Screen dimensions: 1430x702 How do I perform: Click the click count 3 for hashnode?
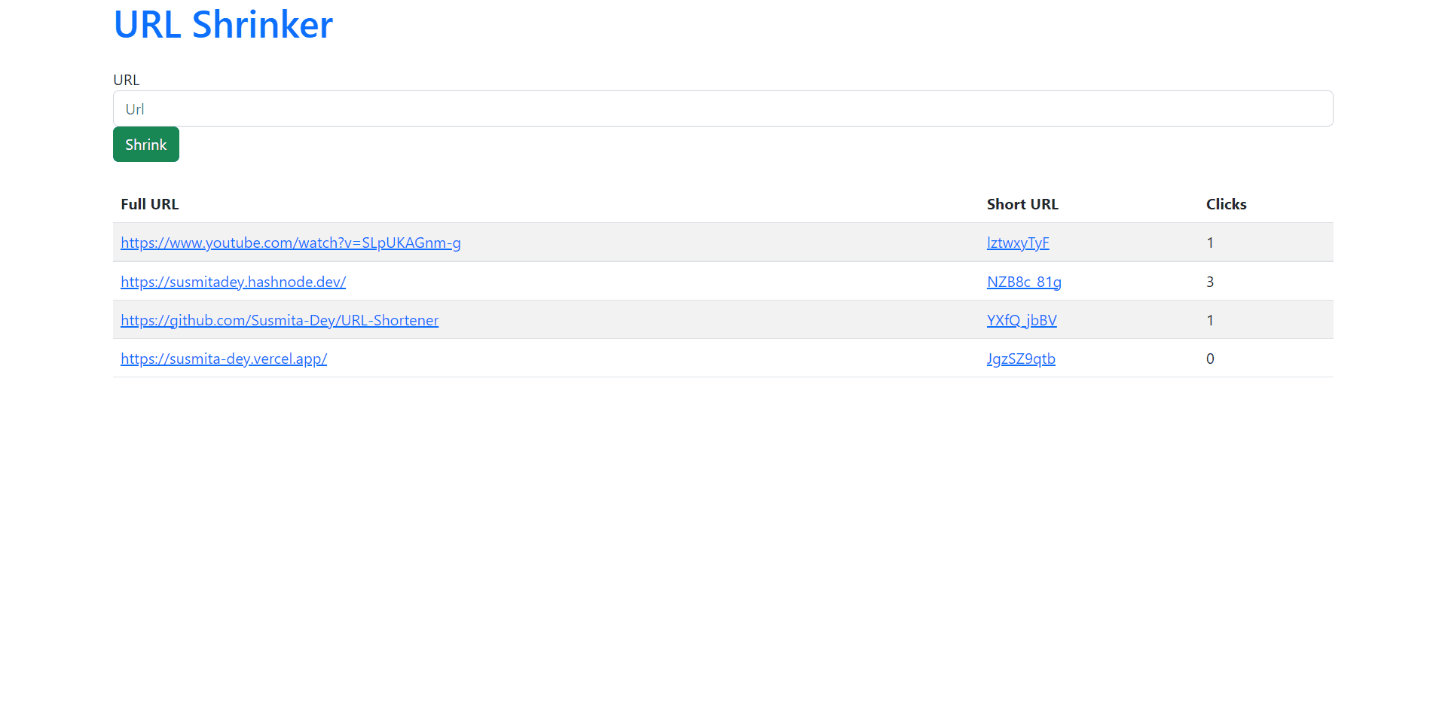tap(1210, 282)
